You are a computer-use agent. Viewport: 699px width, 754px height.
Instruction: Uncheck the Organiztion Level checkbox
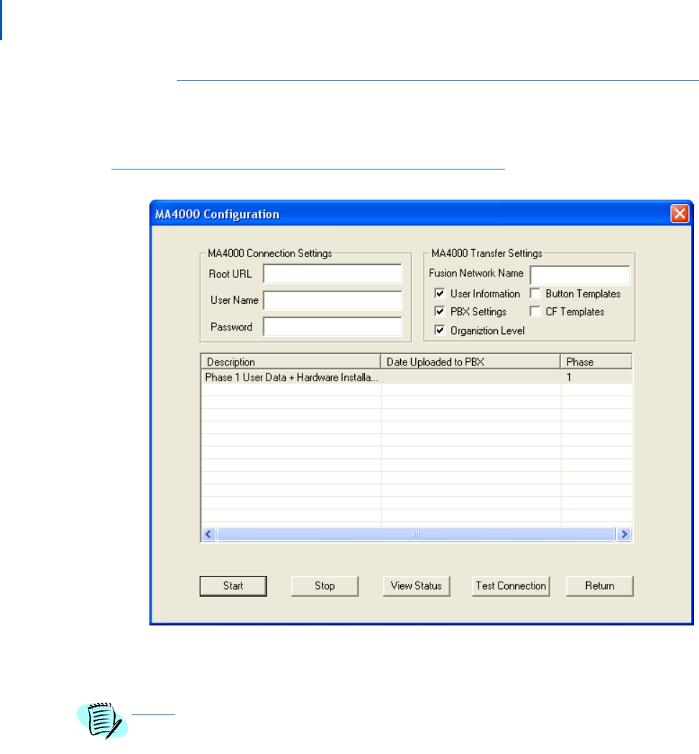(x=440, y=330)
